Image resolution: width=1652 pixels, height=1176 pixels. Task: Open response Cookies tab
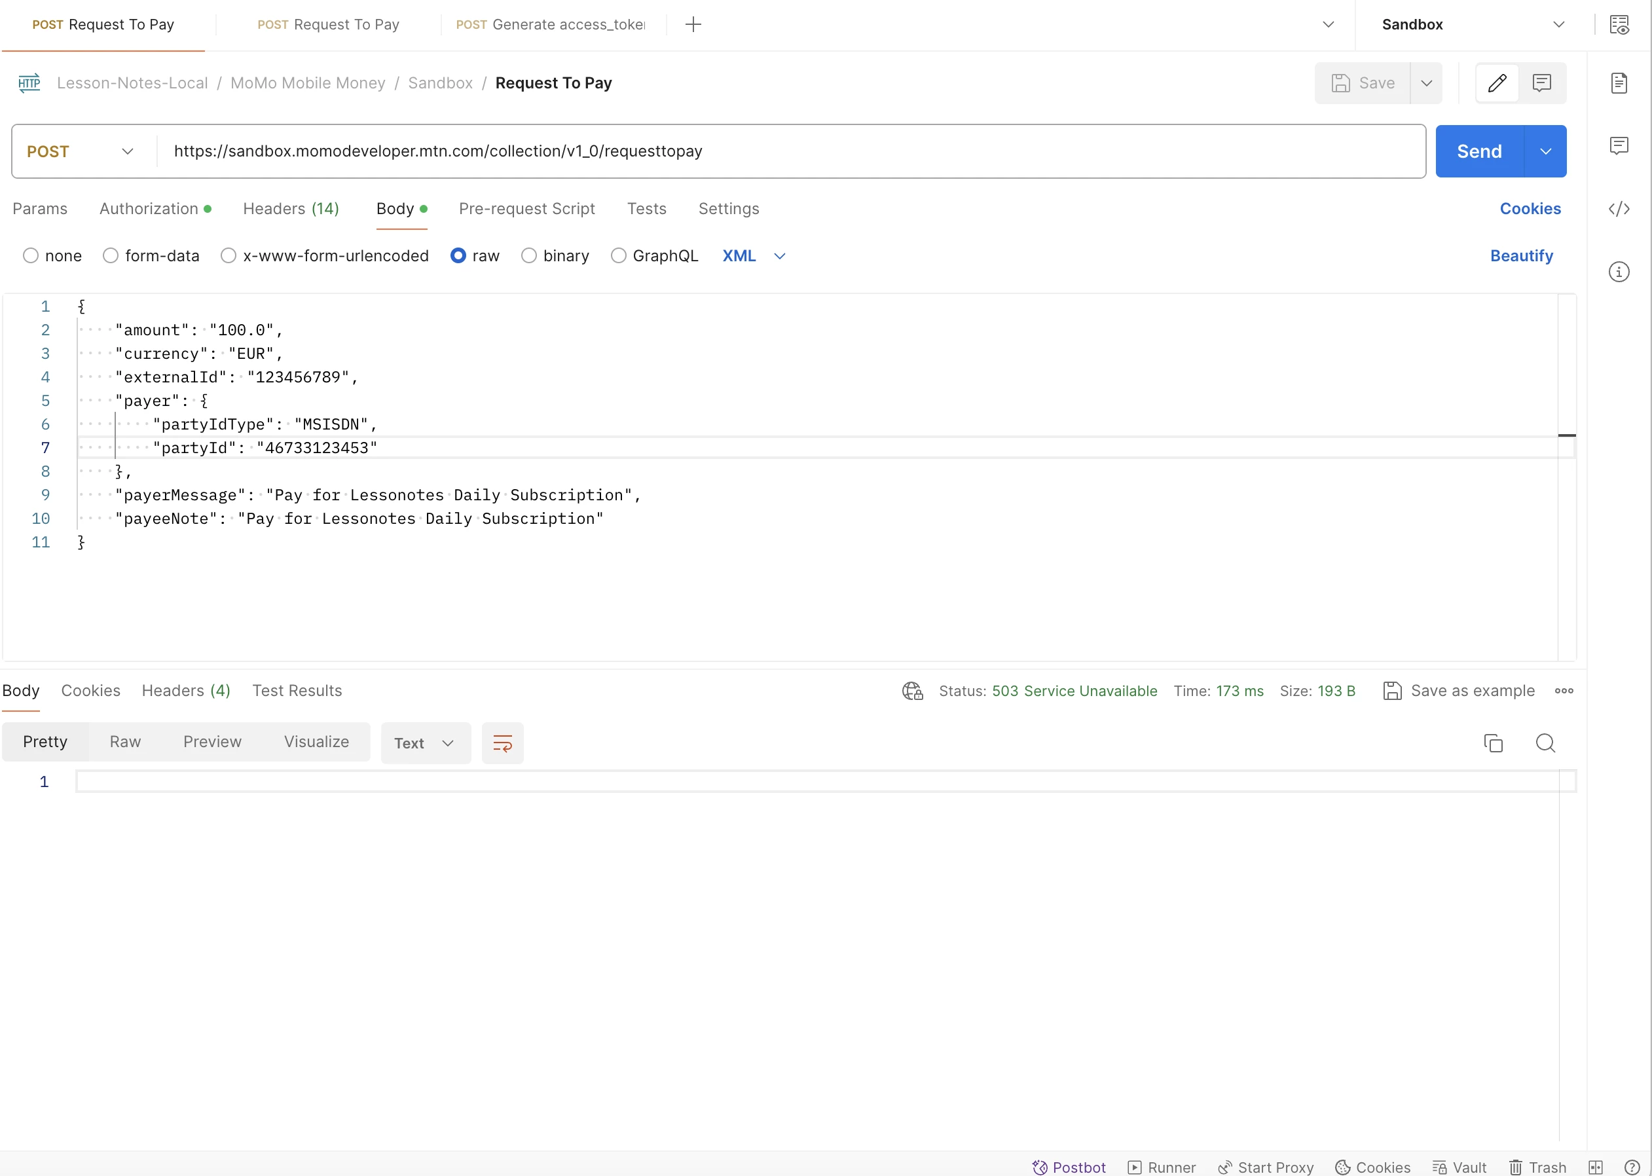90,691
